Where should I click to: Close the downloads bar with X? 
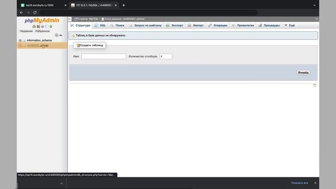315,183
